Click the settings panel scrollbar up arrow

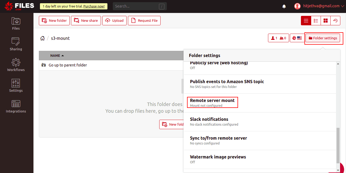click(x=338, y=63)
